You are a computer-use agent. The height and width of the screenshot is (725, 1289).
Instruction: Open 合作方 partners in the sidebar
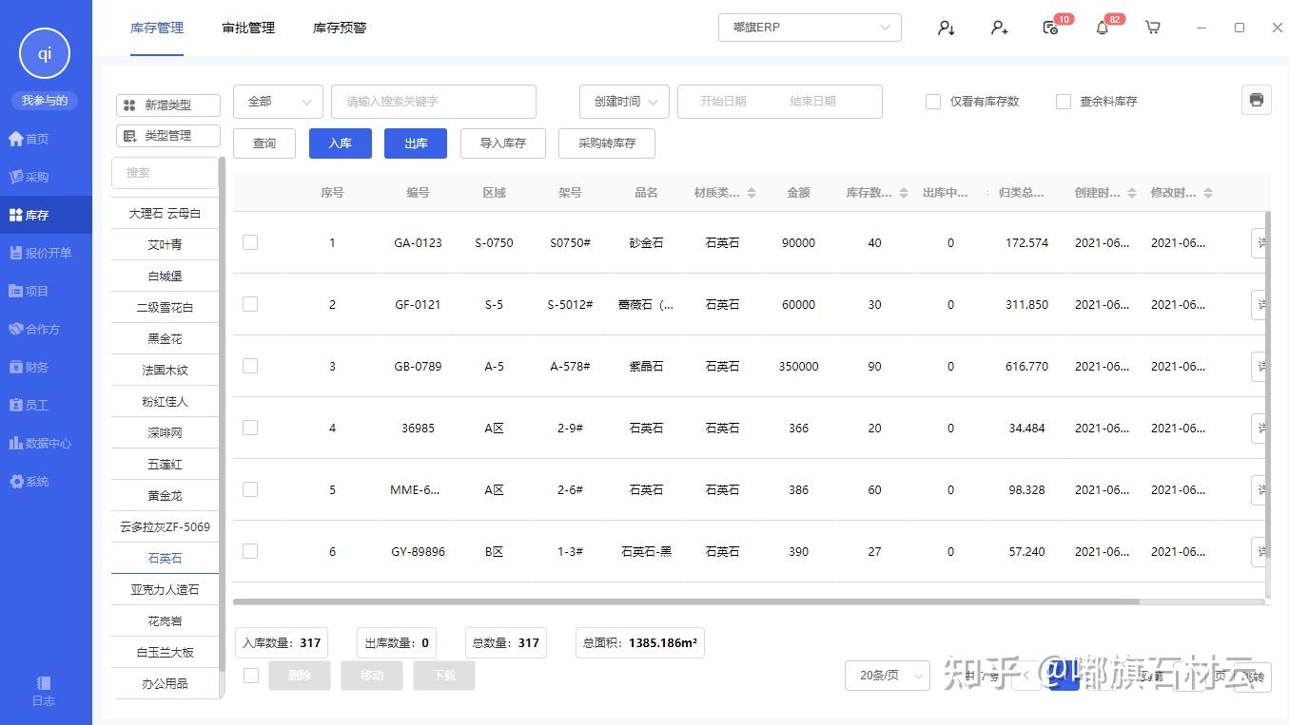[x=34, y=329]
